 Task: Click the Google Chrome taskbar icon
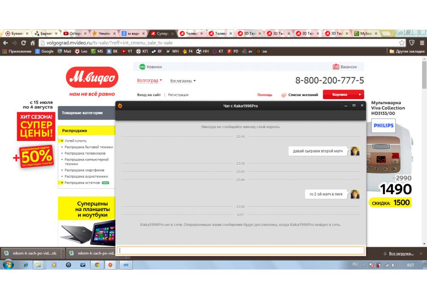coord(97,265)
